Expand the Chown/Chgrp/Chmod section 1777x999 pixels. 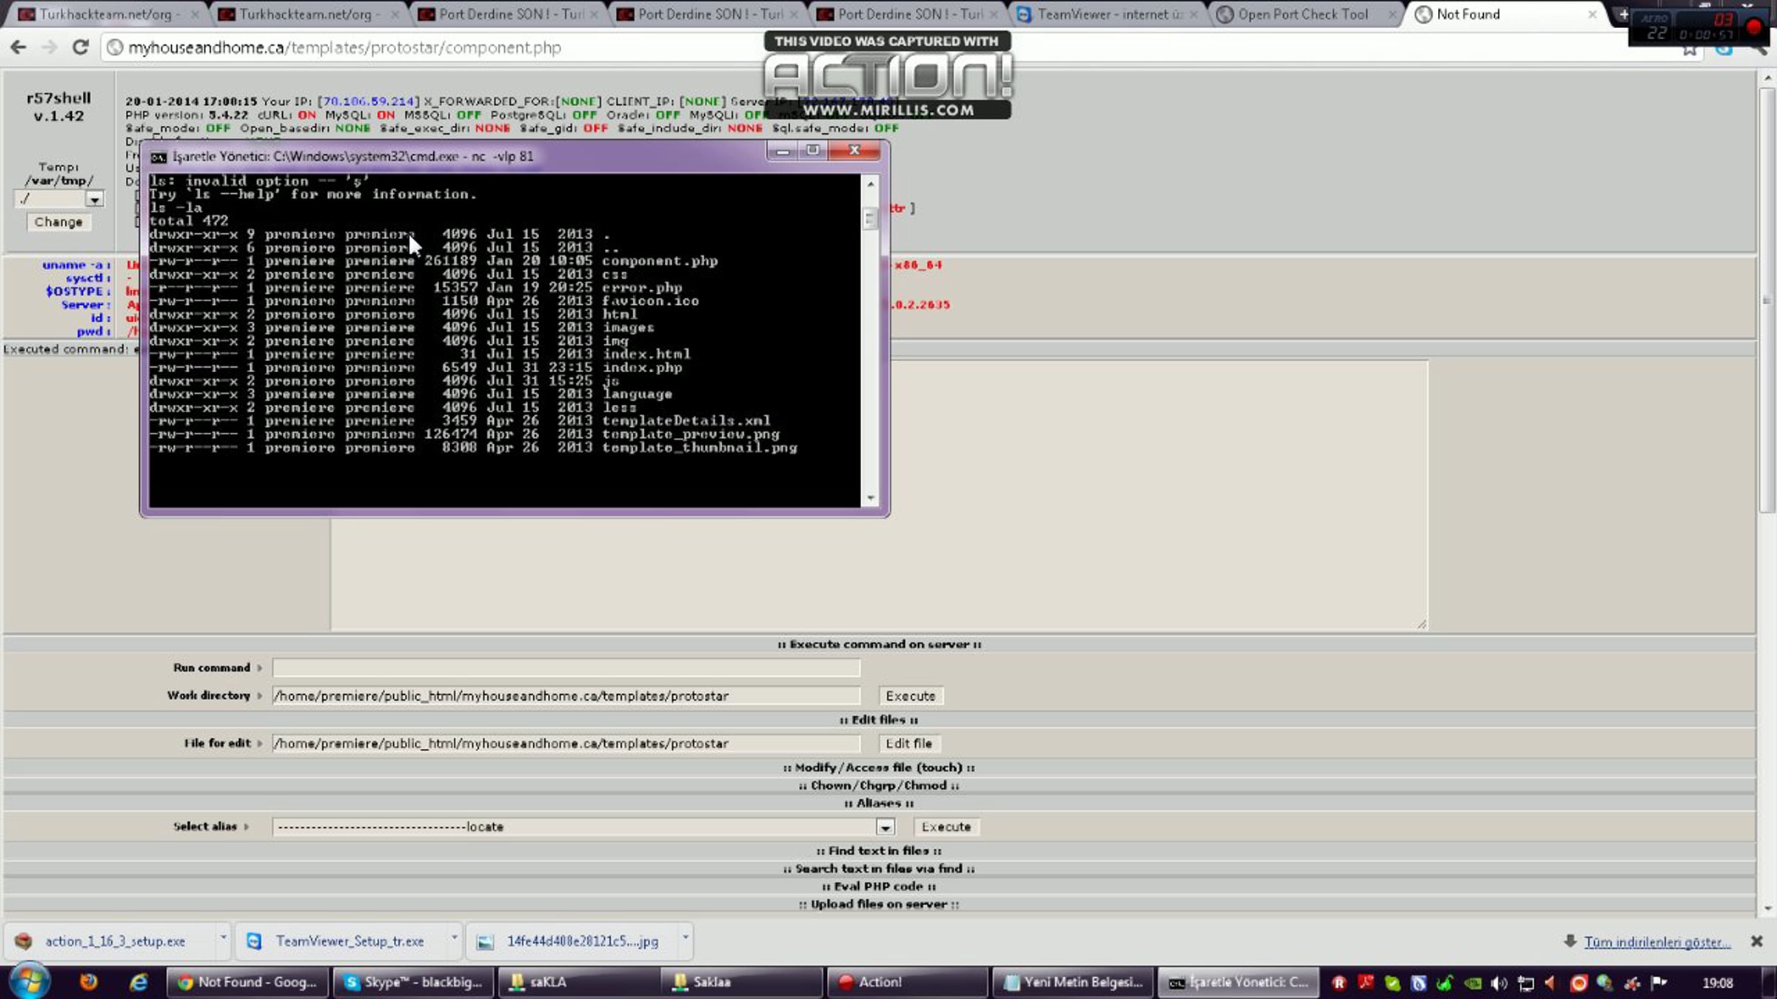point(879,785)
